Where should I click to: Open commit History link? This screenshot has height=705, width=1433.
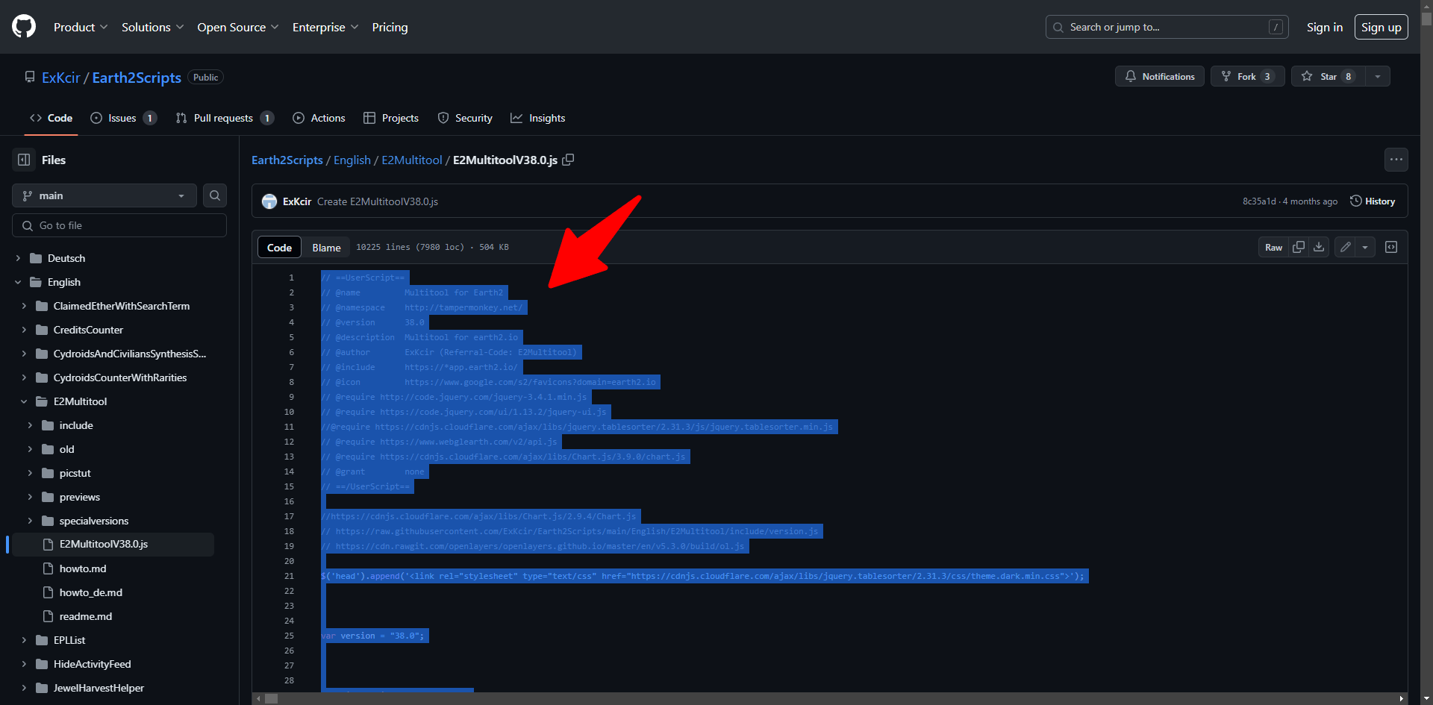(1373, 201)
